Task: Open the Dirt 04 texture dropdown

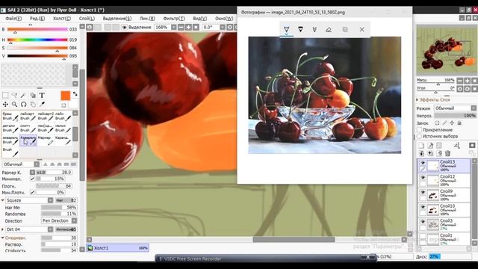Action: coord(29,229)
